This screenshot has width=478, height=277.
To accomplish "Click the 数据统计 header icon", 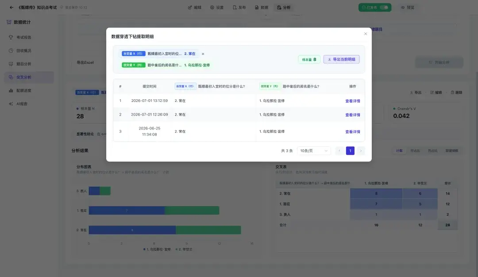I will coord(9,22).
